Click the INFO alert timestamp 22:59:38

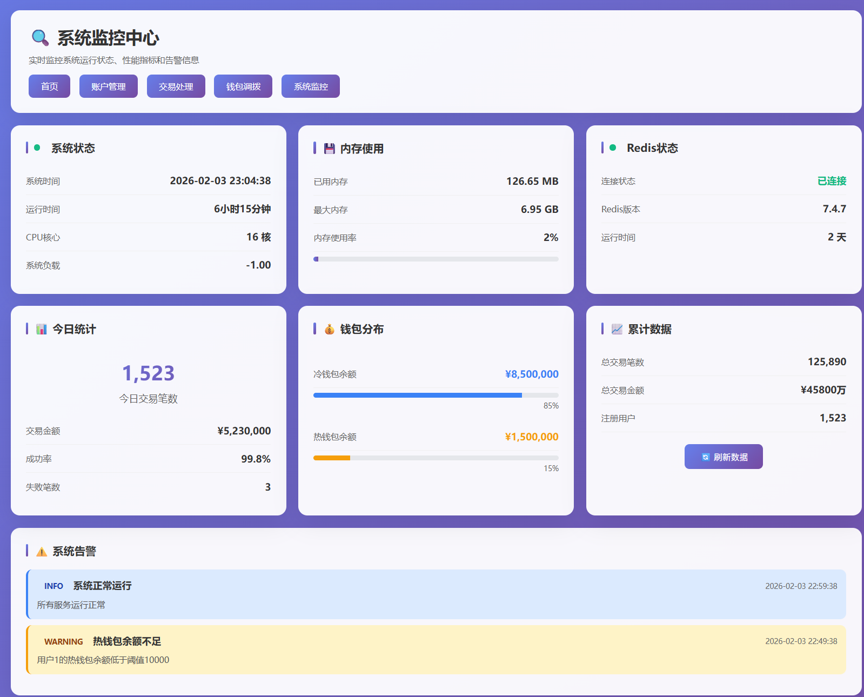click(x=801, y=586)
